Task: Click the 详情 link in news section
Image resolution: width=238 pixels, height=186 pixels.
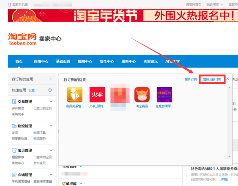Action: point(224,179)
